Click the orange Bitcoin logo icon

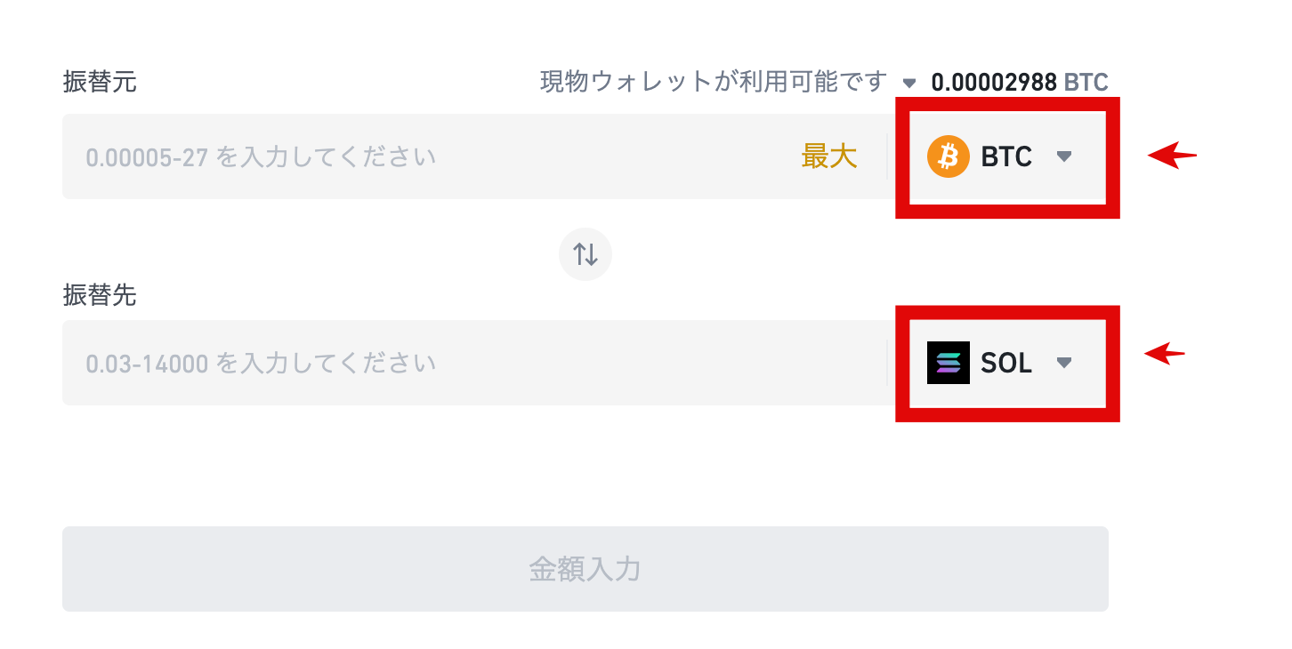(948, 157)
